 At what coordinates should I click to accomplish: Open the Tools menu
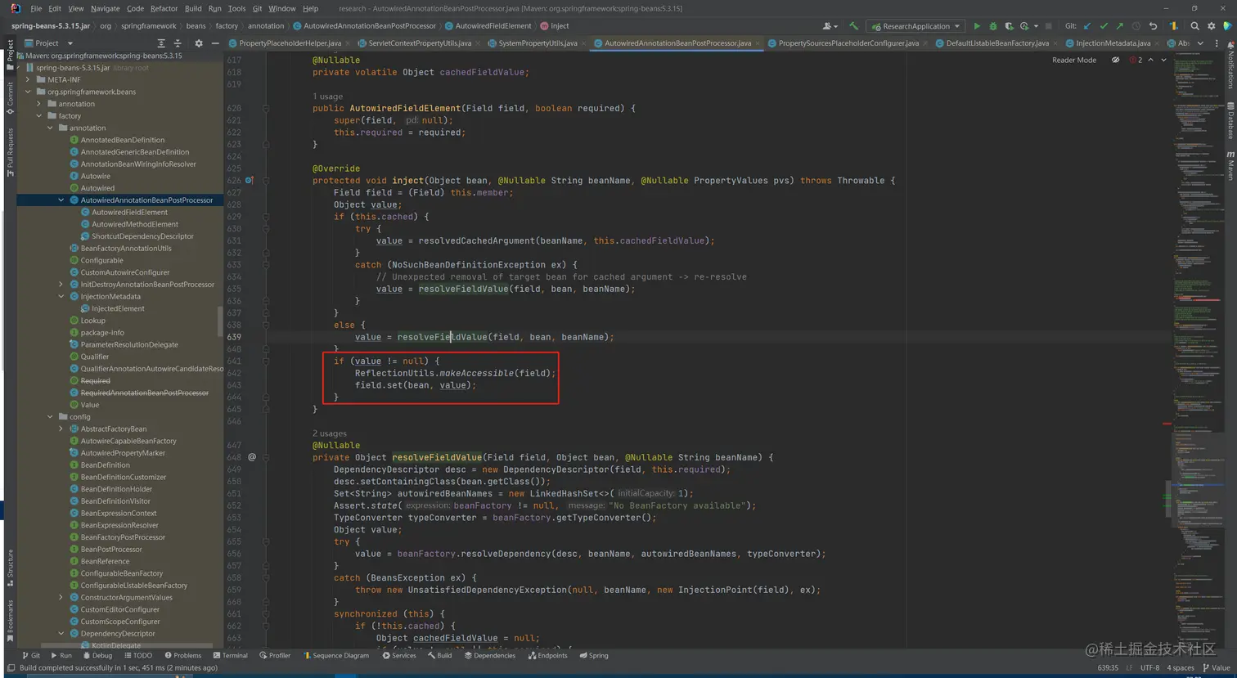236,8
